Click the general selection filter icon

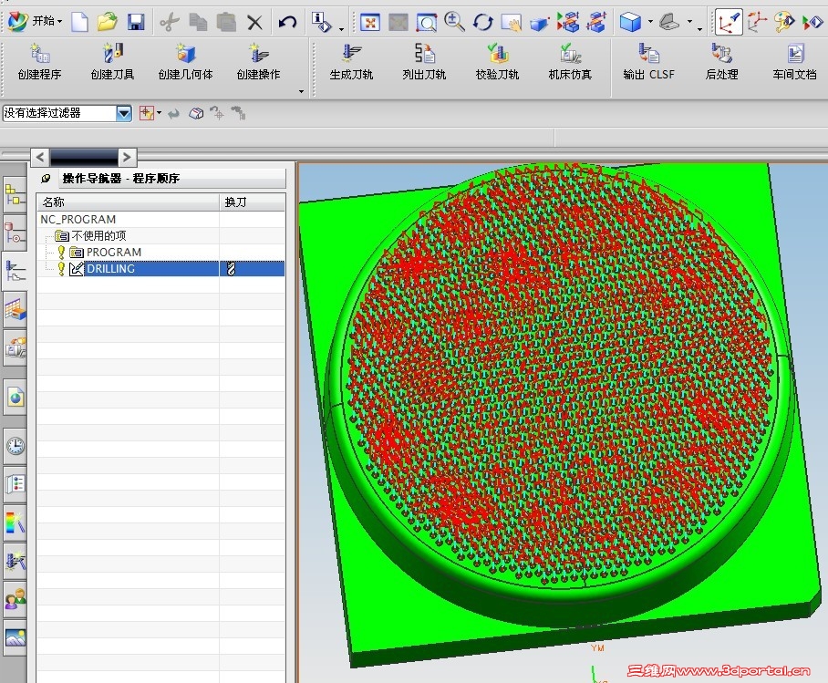coord(146,112)
